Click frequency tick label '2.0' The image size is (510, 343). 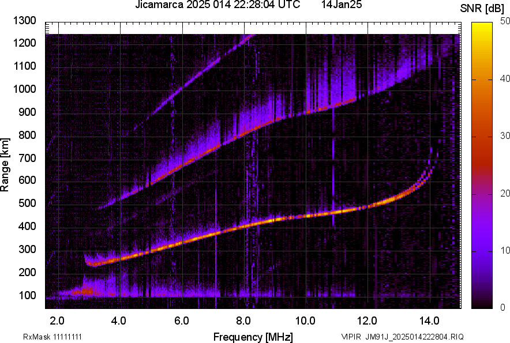pyautogui.click(x=57, y=321)
